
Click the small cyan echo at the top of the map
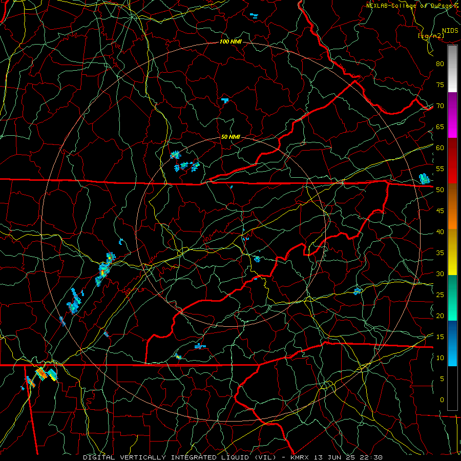254,15
